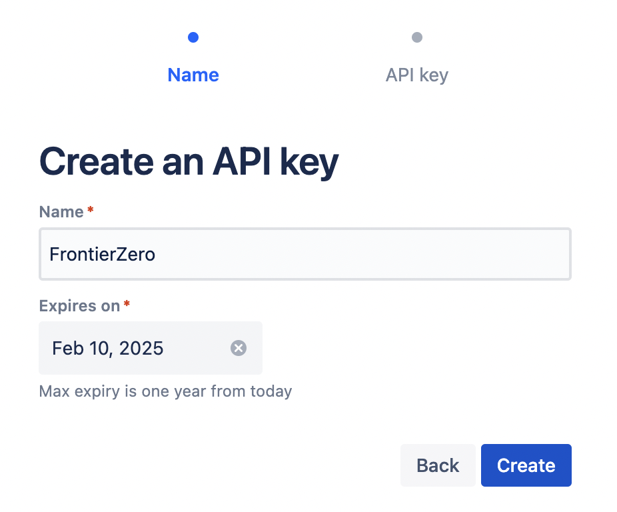Click the Feb 10, 2025 date value
This screenshot has height=512, width=617.
[108, 348]
